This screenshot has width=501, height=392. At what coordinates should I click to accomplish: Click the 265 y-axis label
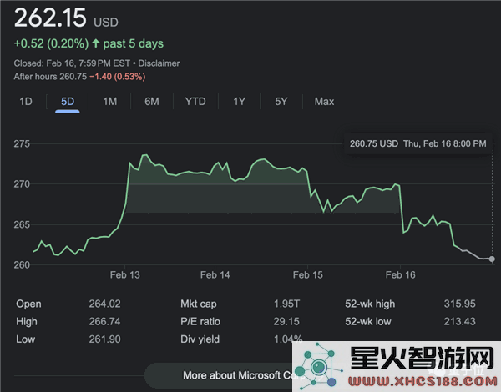pos(22,224)
